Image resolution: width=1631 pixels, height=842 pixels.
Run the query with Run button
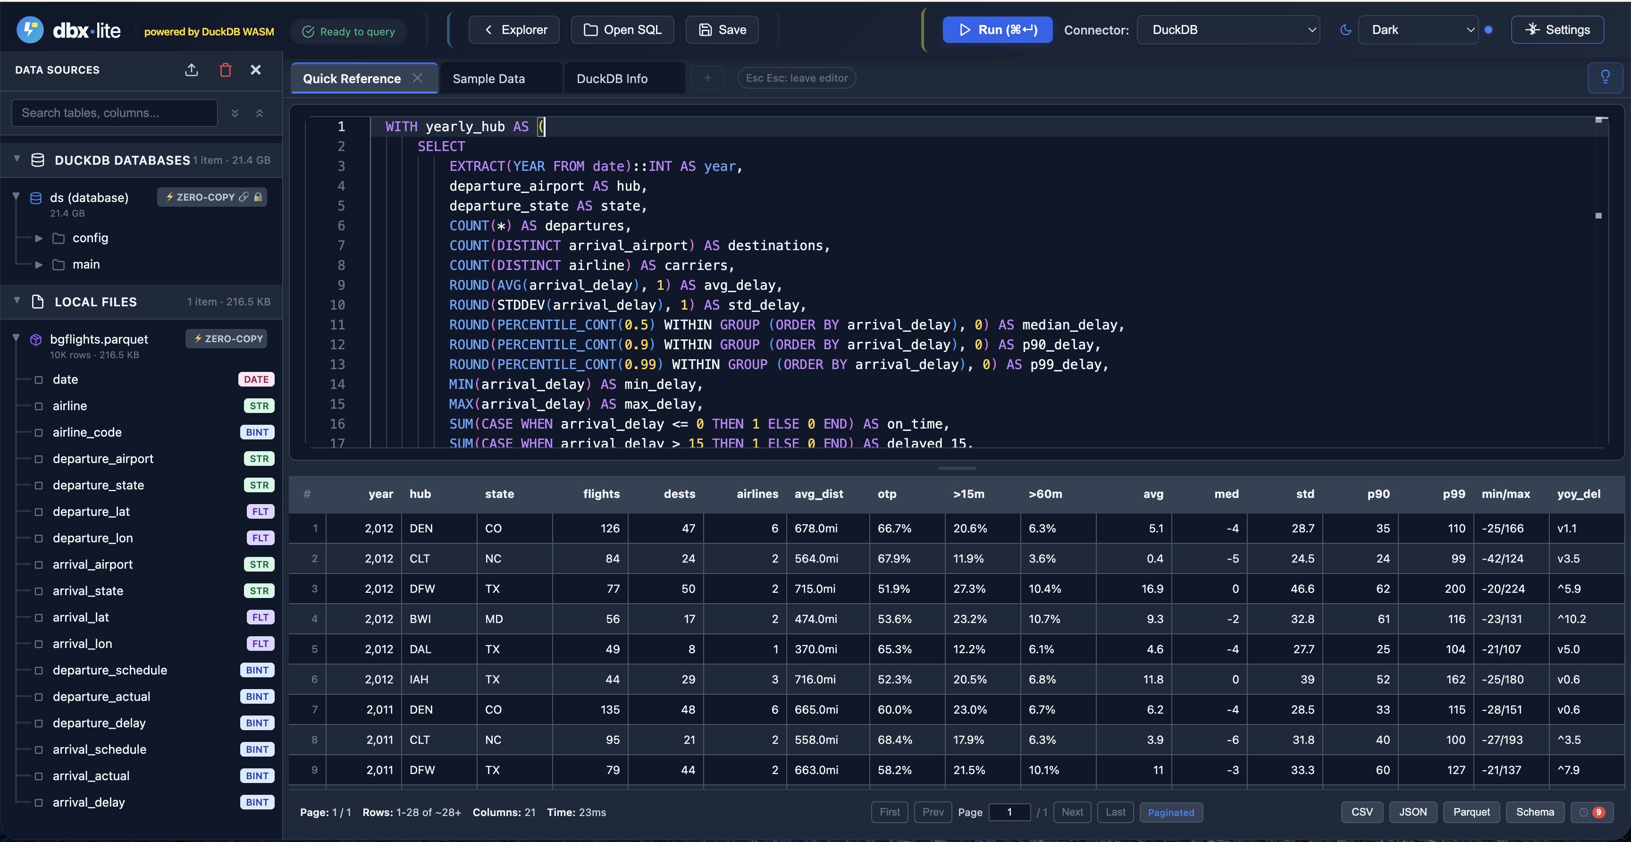pyautogui.click(x=997, y=30)
